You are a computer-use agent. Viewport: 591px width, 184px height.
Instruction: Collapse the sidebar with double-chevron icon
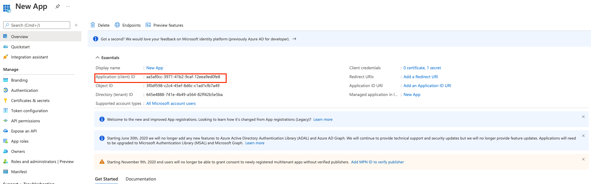tap(76, 25)
